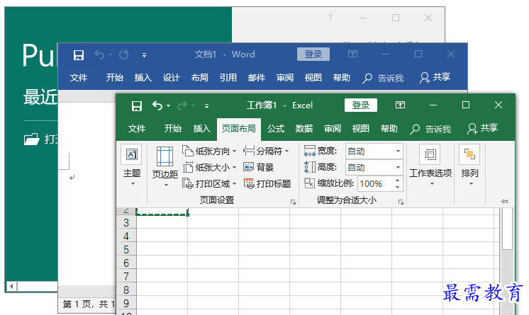Switch to Word 开始 tab

pos(114,78)
